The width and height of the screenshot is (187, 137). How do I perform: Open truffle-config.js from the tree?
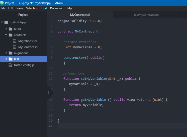point(24,65)
